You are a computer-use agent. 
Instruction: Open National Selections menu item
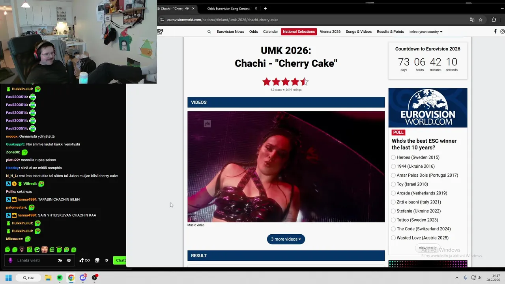299,32
